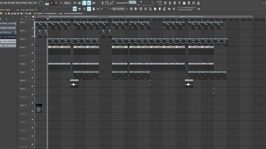Click the microphone recording icon
Screen dimensions: 266x149
tap(175, 3)
